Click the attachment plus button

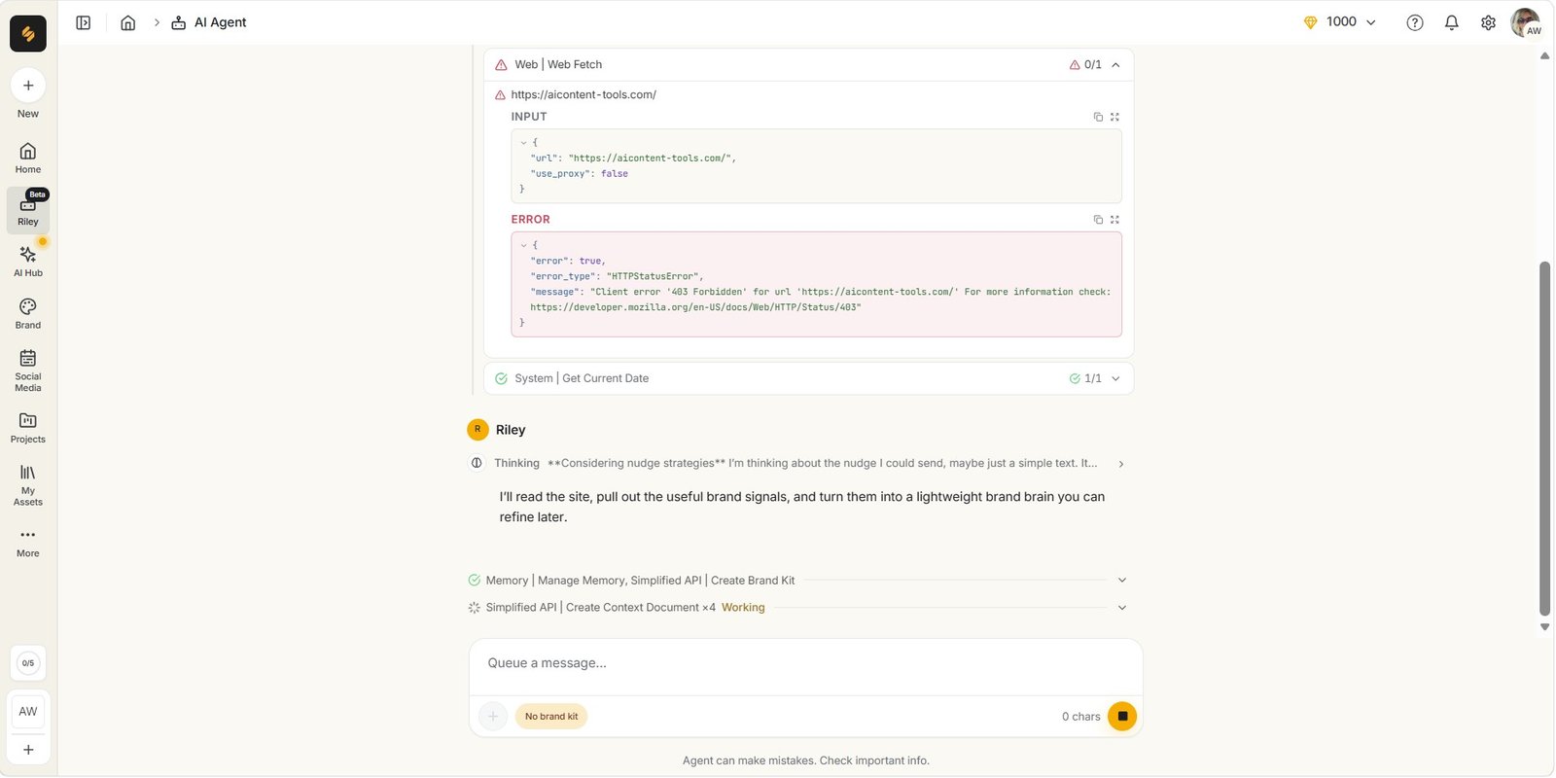(493, 717)
